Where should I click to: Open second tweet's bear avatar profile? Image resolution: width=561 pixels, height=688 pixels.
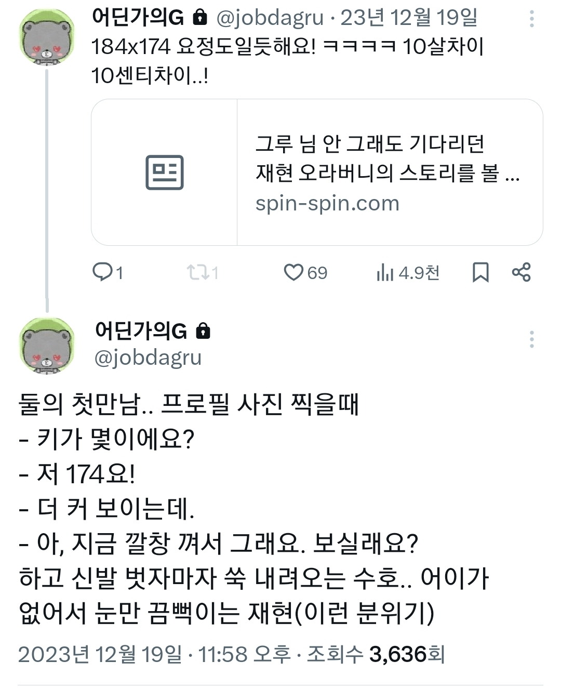(x=47, y=346)
